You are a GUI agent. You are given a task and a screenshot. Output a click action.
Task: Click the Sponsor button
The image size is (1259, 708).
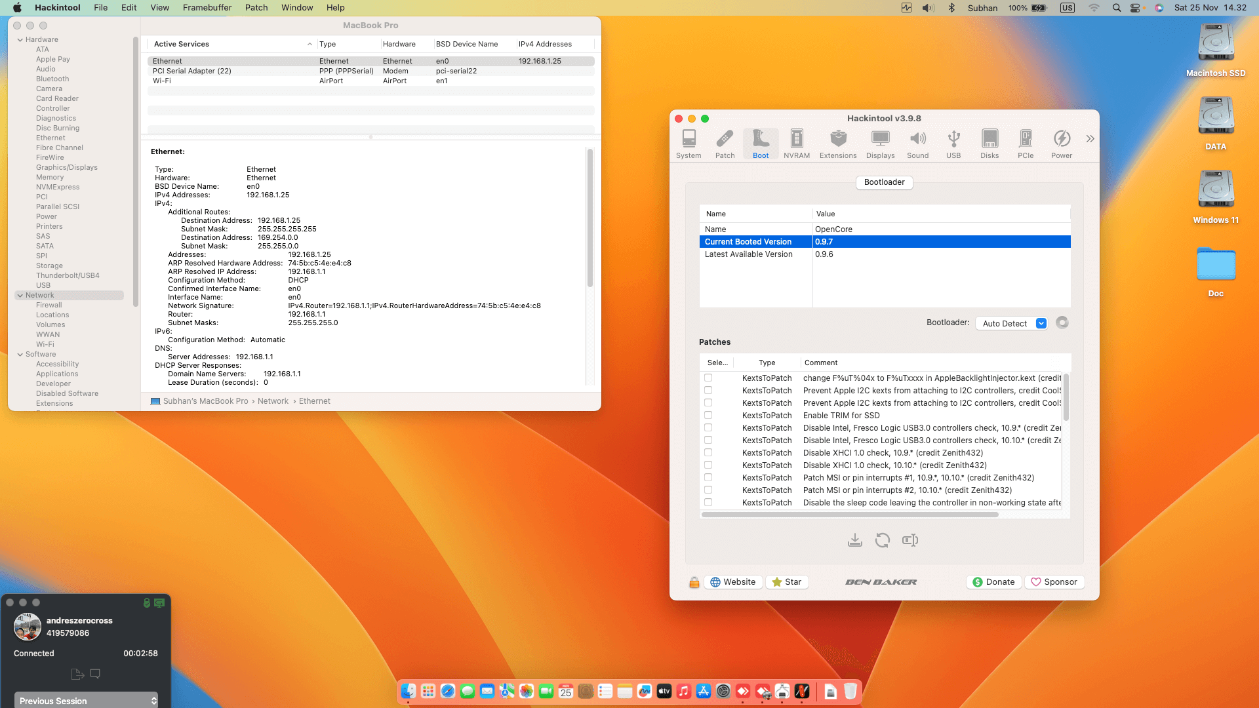[1054, 582]
